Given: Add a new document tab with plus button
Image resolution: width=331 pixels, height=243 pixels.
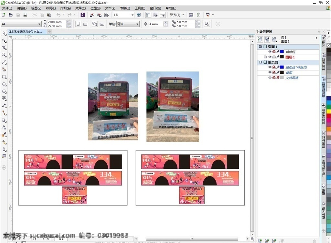Looking at the screenshot, I should pos(49,32).
